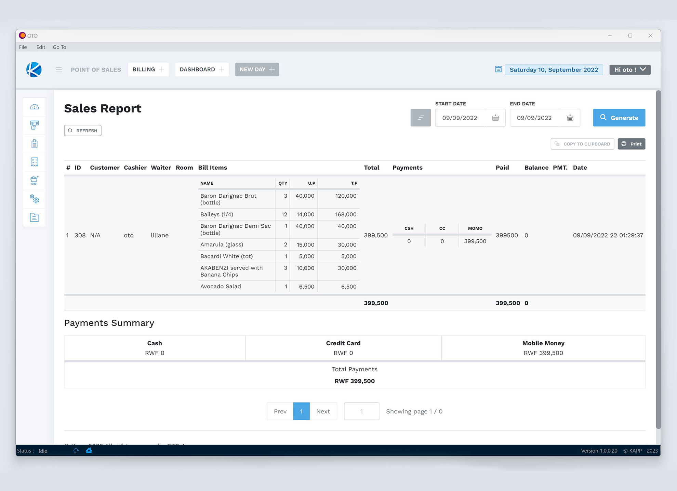The image size is (677, 491).
Task: Click the Refresh button above the report
Action: (82, 130)
